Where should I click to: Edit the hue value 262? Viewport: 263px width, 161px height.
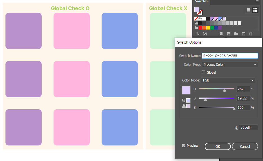pos(243,89)
